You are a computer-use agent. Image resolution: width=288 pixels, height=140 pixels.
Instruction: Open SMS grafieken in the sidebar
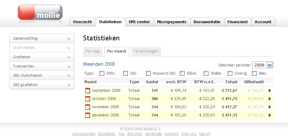click(x=42, y=85)
